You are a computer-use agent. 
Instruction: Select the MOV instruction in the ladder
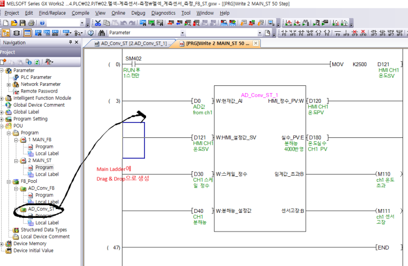(x=338, y=64)
